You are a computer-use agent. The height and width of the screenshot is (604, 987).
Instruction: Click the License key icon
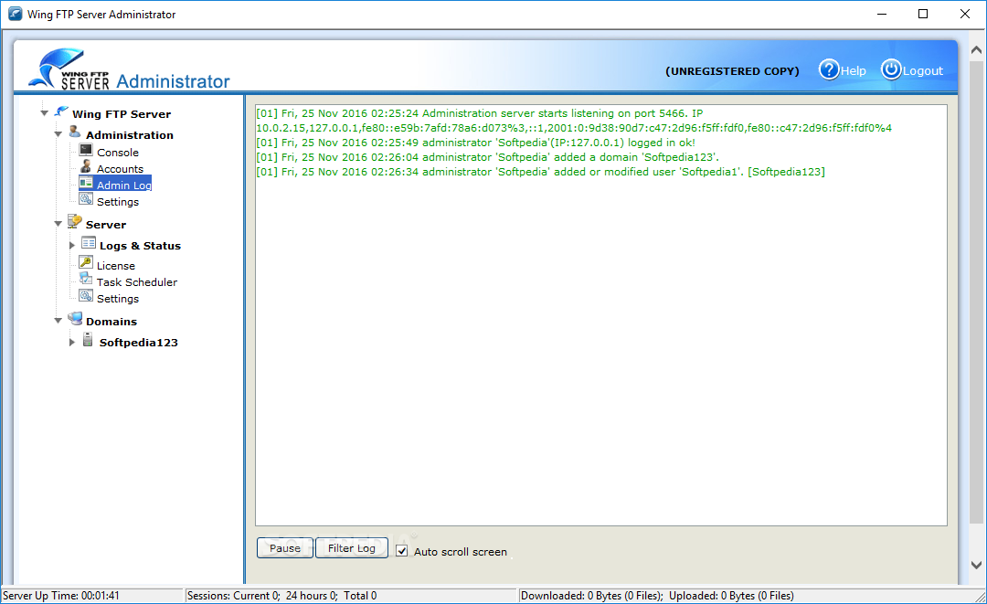pyautogui.click(x=86, y=262)
